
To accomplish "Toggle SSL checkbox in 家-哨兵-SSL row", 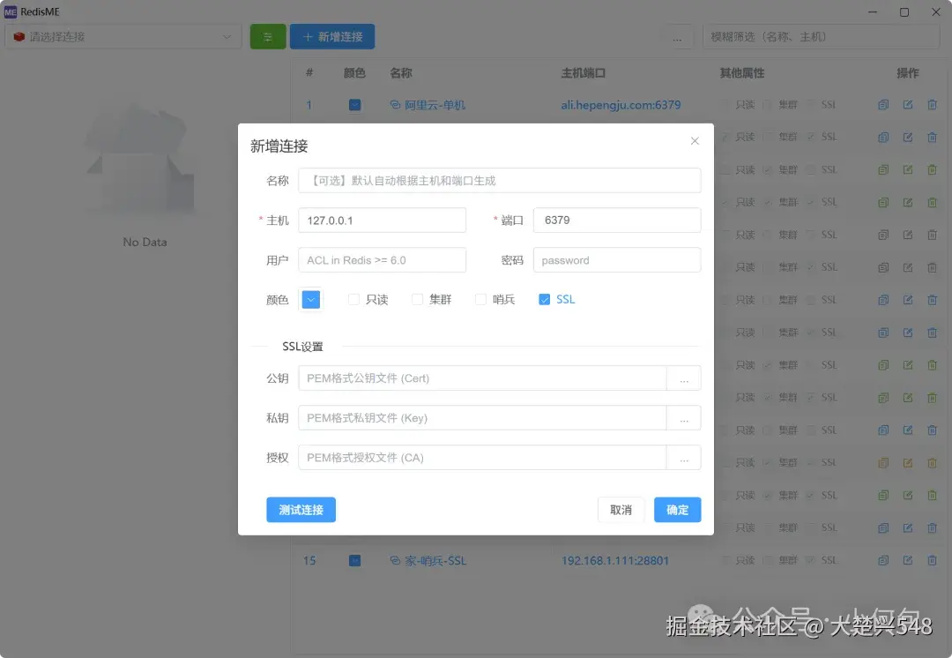I will [x=811, y=560].
